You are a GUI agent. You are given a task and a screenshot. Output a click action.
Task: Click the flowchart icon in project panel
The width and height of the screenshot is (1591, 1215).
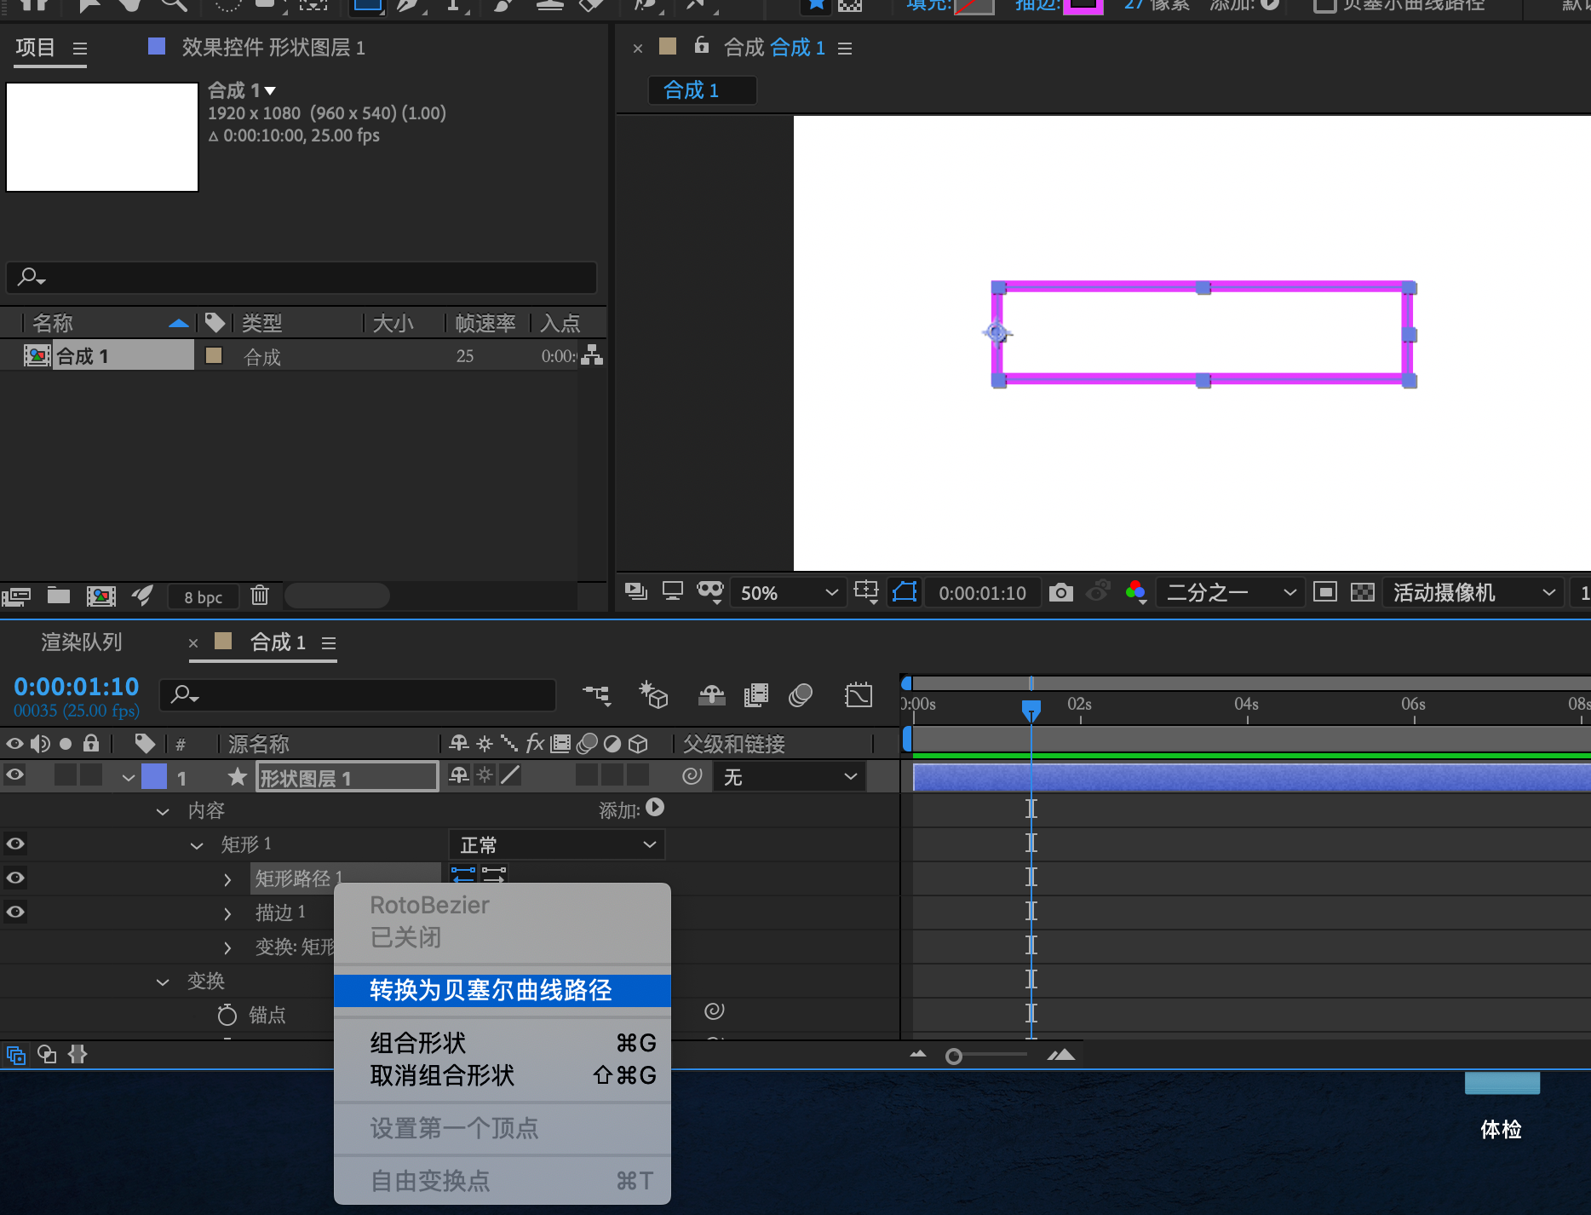pos(592,355)
